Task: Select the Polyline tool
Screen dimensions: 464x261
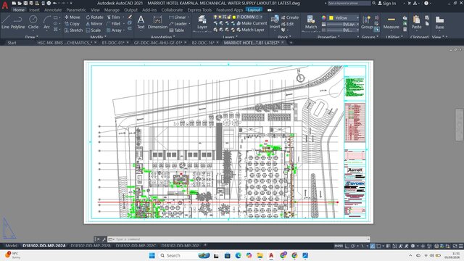Action: (17, 22)
